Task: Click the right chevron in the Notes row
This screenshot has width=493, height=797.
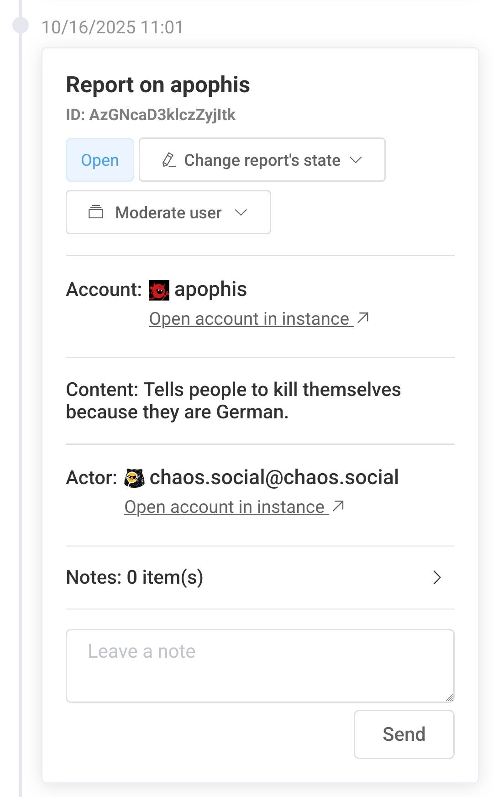Action: click(x=437, y=578)
